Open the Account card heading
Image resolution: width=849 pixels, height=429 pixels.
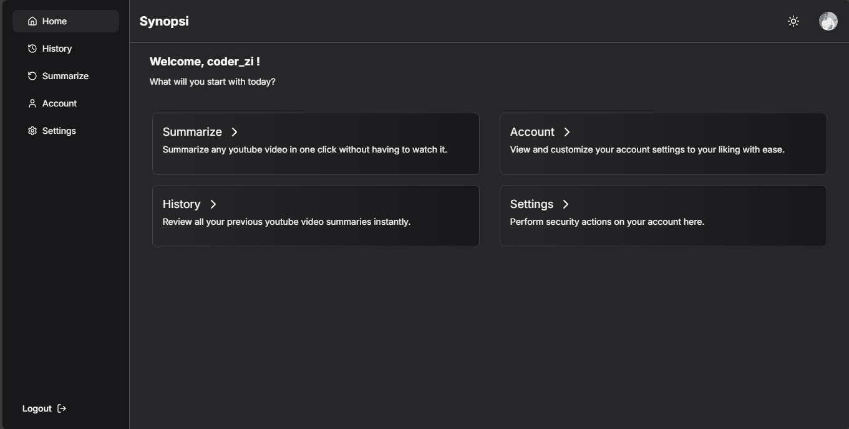tap(532, 132)
